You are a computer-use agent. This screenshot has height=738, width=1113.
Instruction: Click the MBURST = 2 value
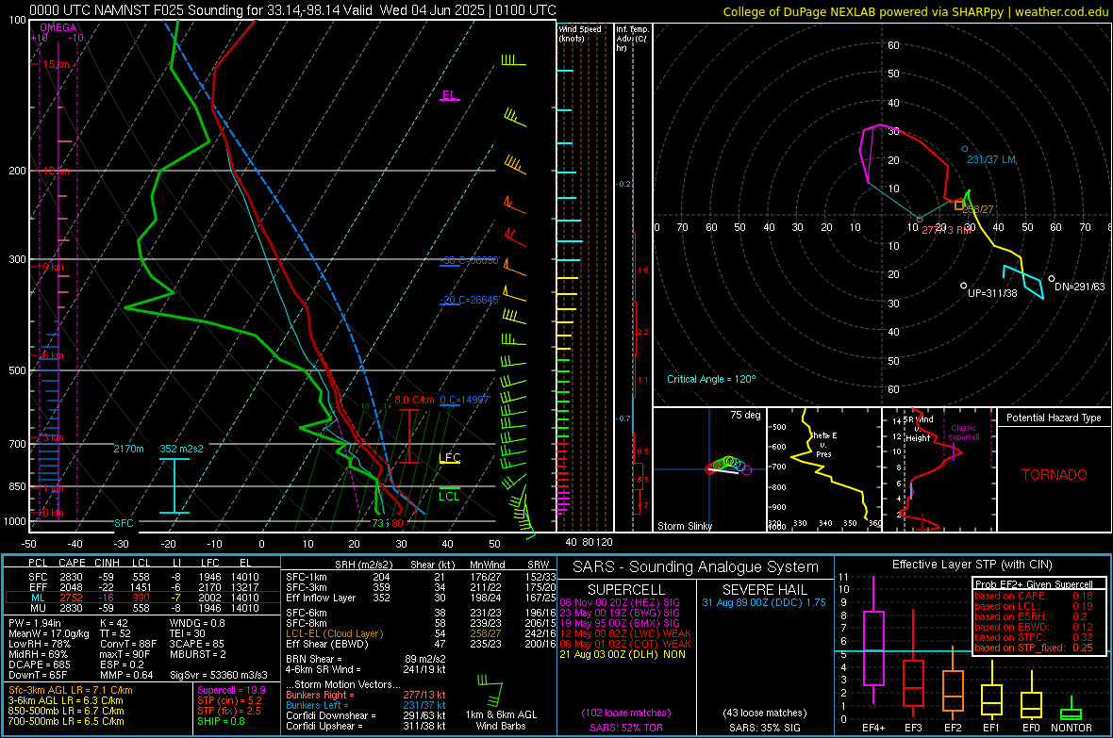point(198,654)
